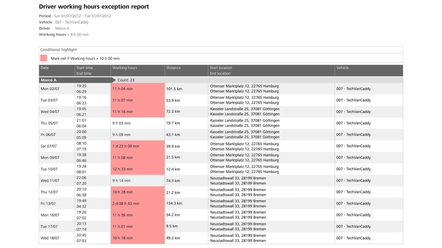Click the Count: 23 summary label
Viewport: 442px width, 248px height.
point(126,80)
